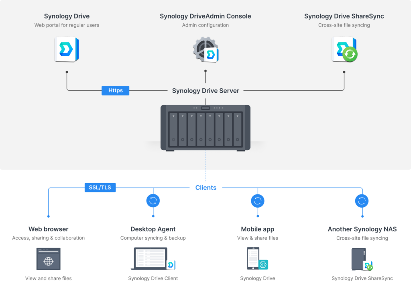Click the 'View and share files' caption
This screenshot has height=302, width=411.
(x=49, y=278)
